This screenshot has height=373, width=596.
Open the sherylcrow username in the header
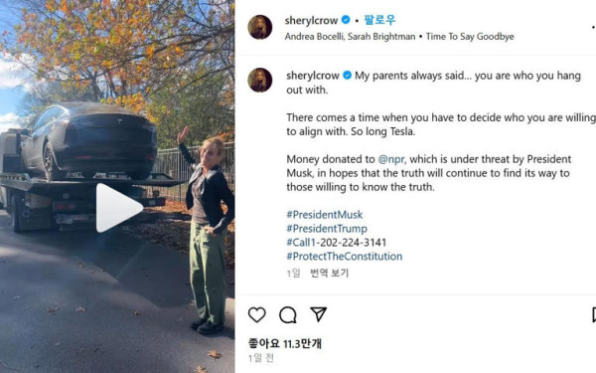(311, 20)
